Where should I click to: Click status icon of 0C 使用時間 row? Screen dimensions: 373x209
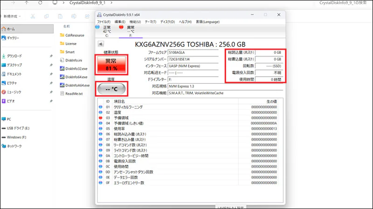pyautogui.click(x=100, y=167)
